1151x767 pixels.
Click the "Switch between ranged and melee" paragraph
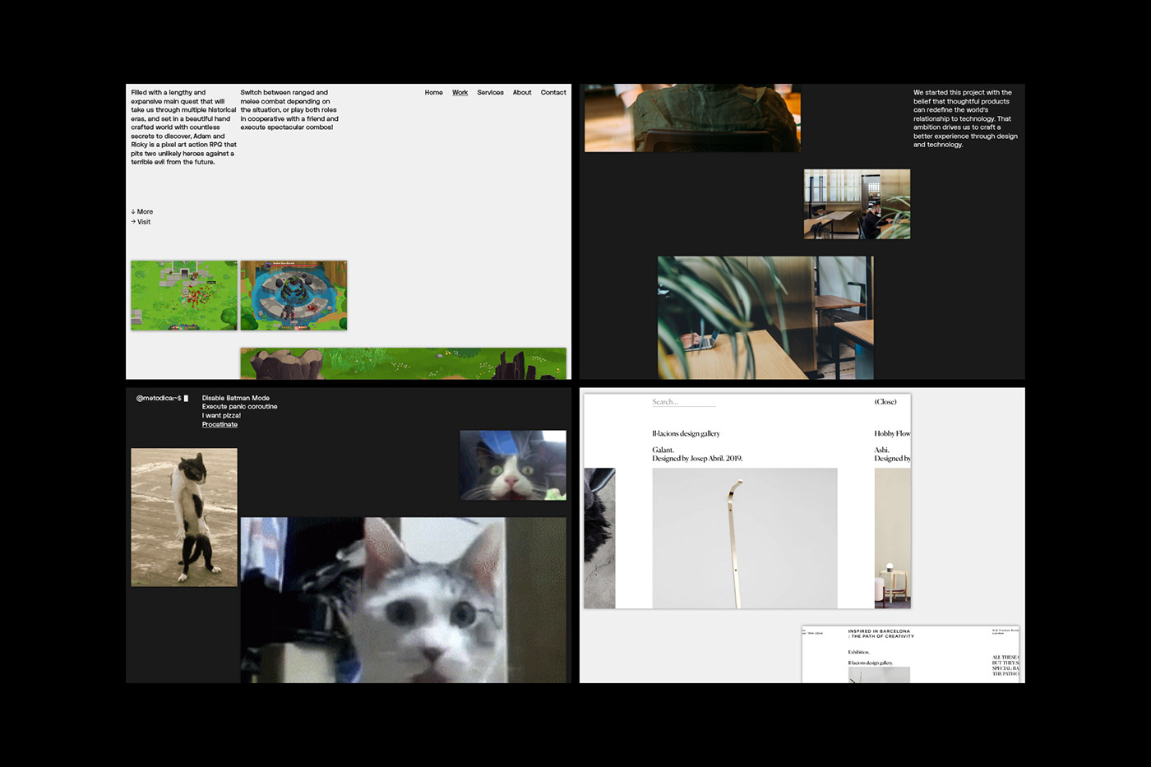point(289,110)
